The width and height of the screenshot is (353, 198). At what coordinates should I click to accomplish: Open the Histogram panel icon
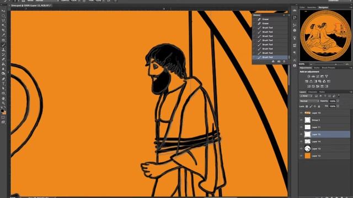(x=295, y=10)
